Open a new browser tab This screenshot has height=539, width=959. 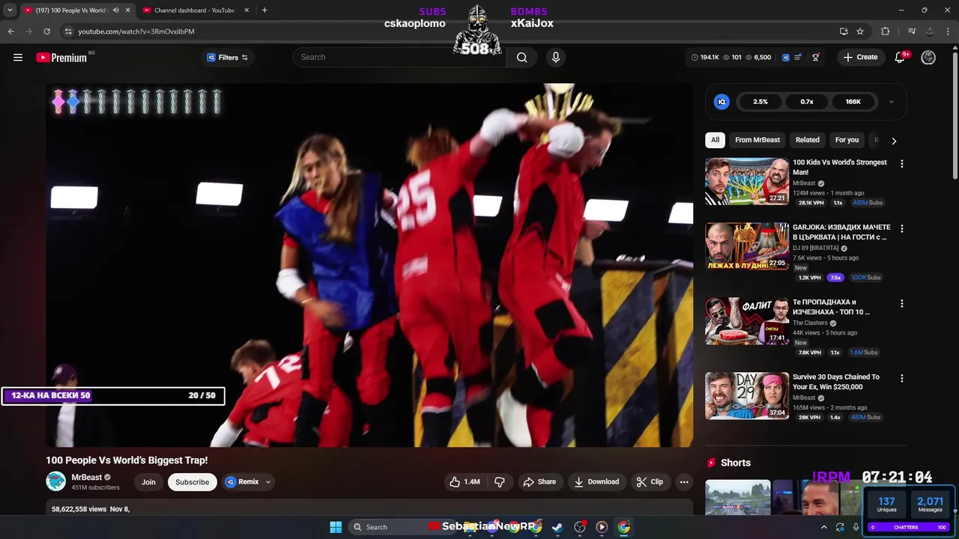pos(264,10)
